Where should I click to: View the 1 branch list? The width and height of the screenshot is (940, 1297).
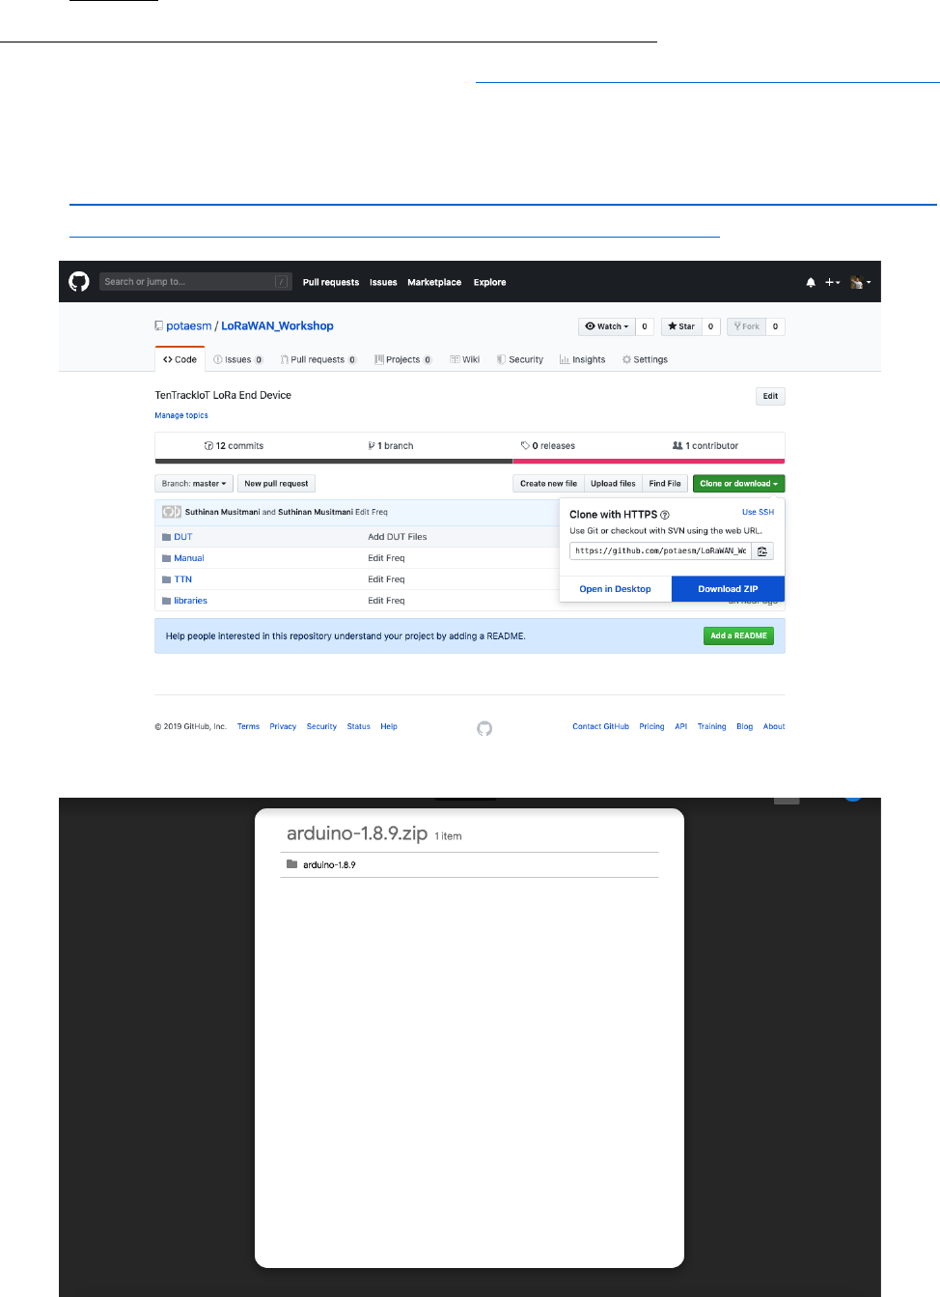391,446
